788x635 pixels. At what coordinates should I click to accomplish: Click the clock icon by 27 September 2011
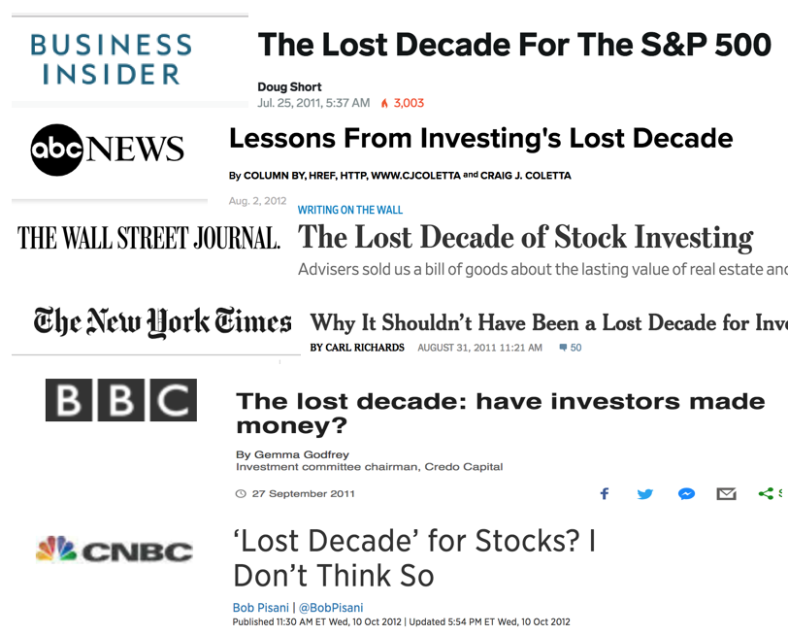coord(241,493)
